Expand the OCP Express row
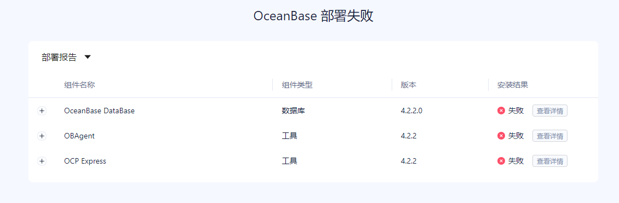The image size is (619, 203). click(42, 161)
